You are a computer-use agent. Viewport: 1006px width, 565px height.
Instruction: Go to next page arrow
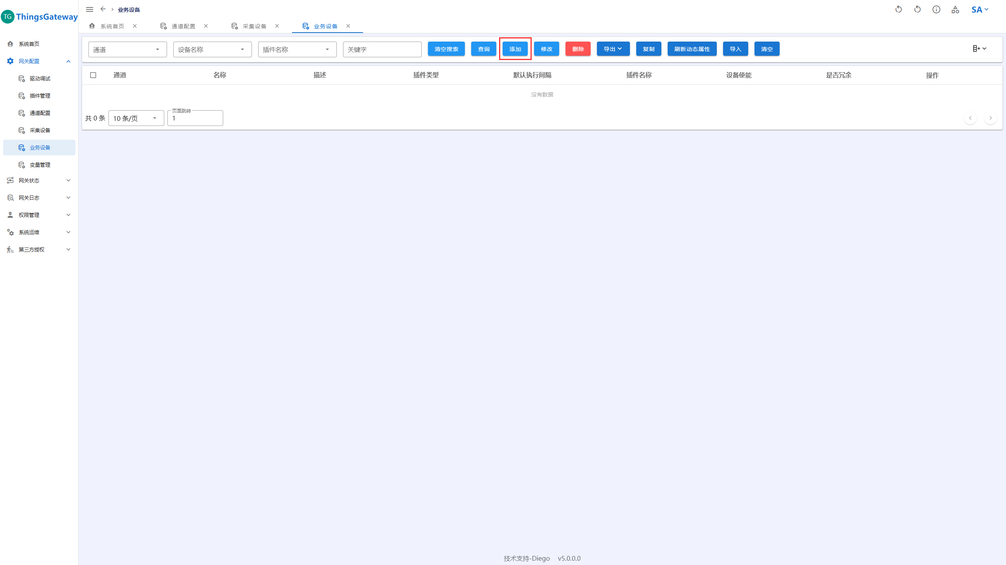pos(990,118)
